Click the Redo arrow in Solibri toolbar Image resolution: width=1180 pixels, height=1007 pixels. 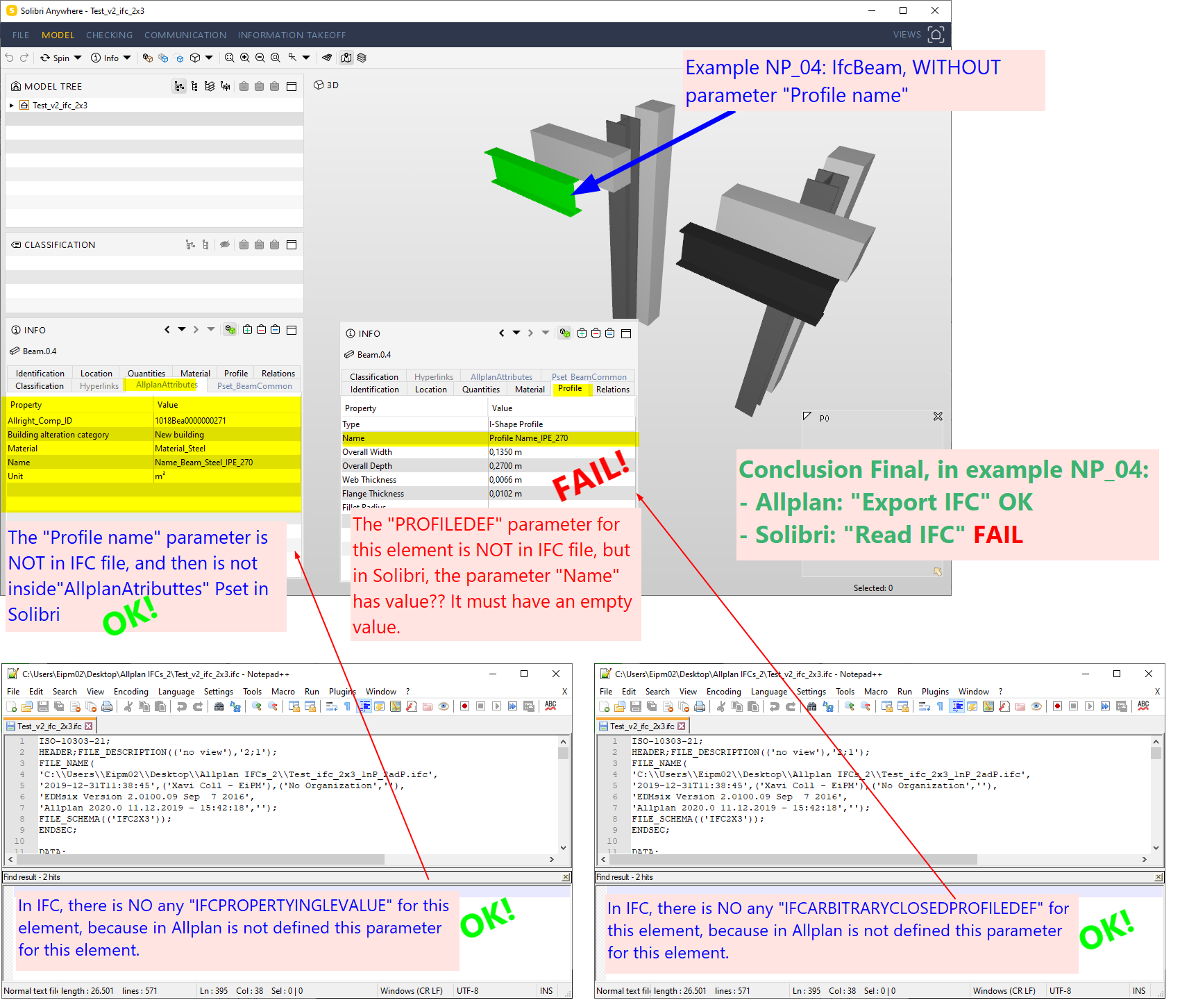point(24,58)
